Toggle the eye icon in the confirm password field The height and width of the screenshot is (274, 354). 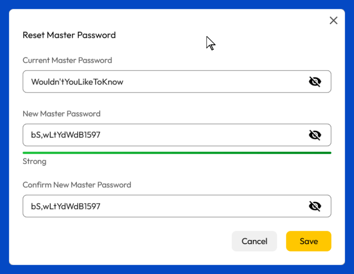point(315,206)
